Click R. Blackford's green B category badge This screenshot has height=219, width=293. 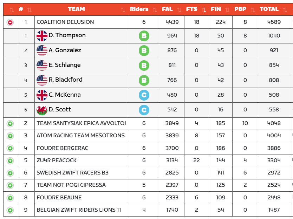click(x=144, y=80)
